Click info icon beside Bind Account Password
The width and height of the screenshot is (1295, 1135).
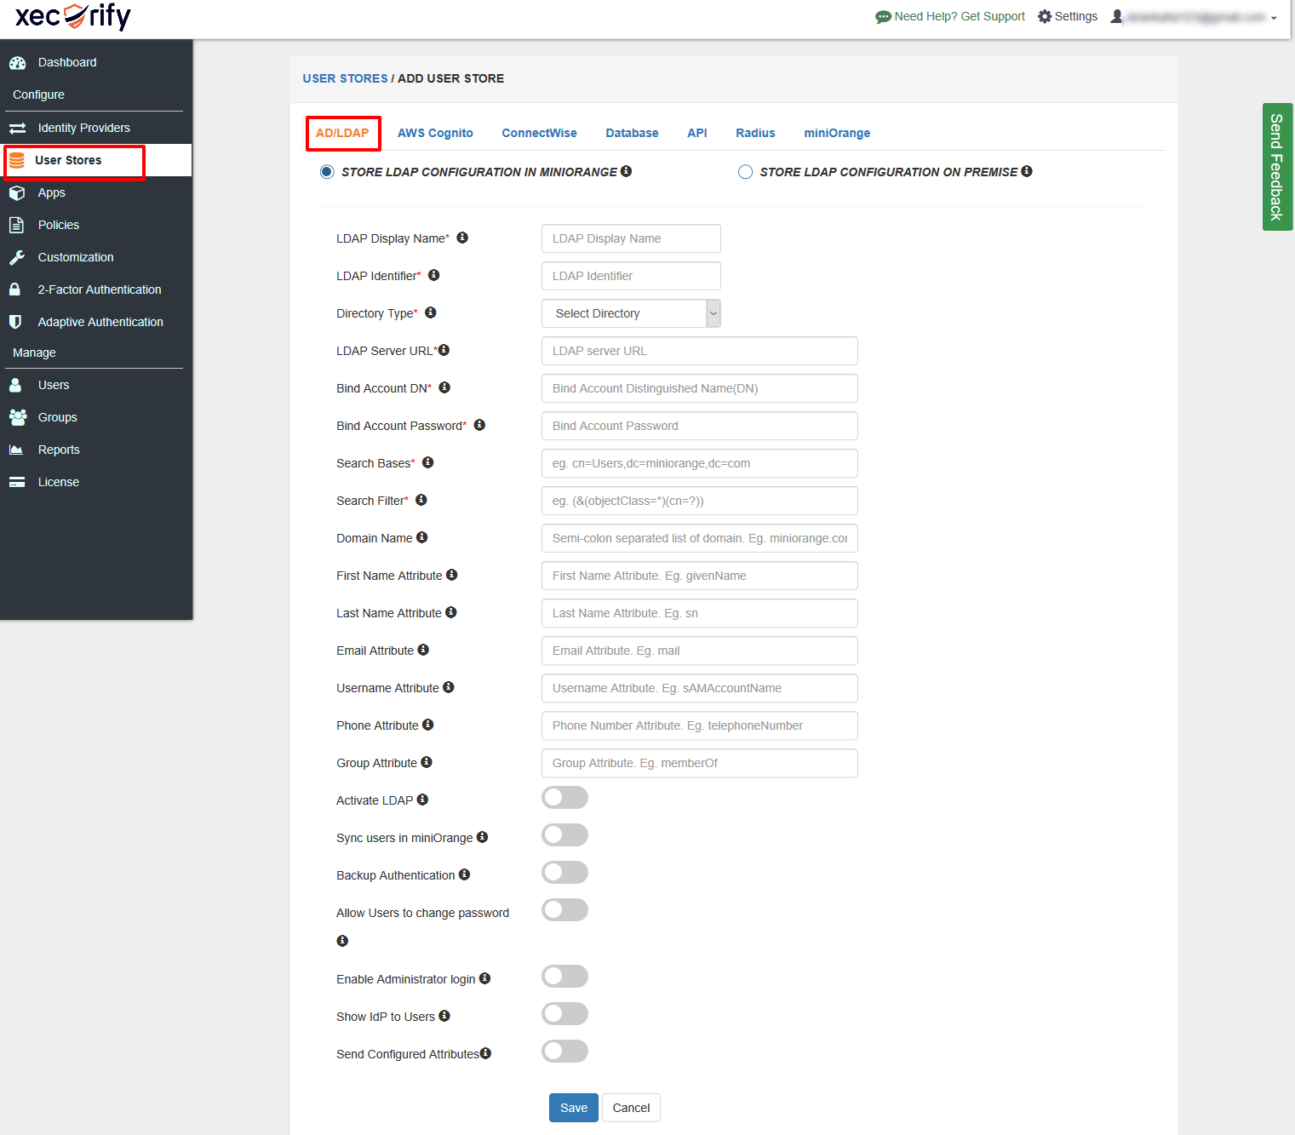point(479,425)
